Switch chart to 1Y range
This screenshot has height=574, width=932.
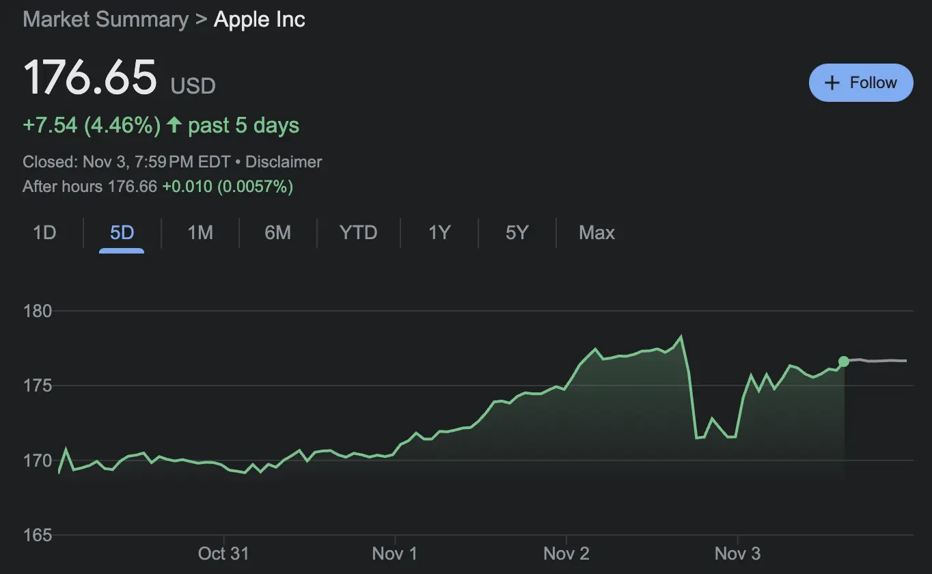(439, 233)
